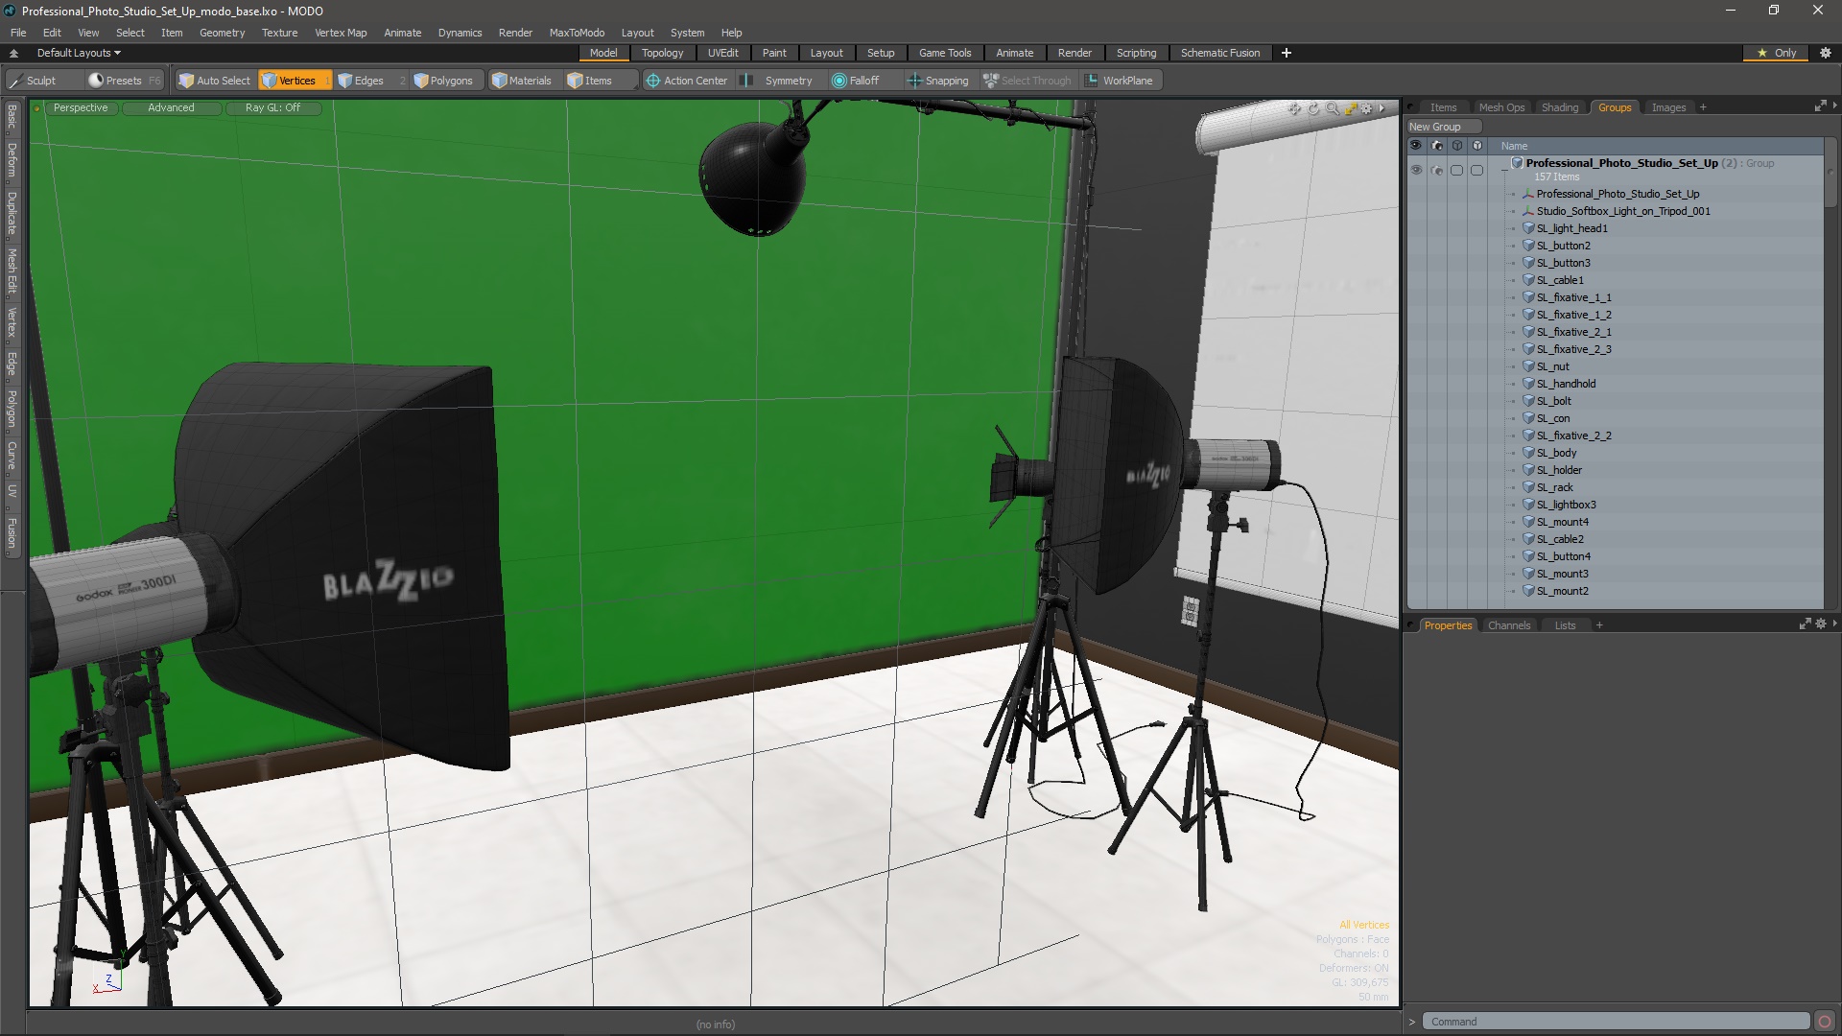Viewport: 1842px width, 1036px height.
Task: Open the Vertex Map menu
Action: [341, 33]
